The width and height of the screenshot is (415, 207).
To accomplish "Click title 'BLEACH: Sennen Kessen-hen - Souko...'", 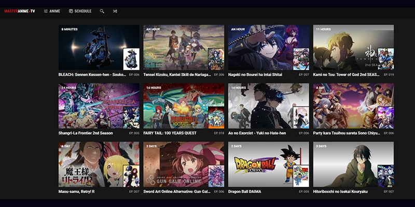I will coord(92,75).
